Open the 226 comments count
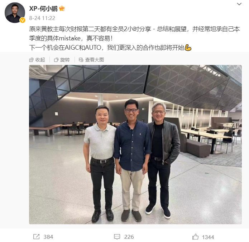 (x=129, y=237)
